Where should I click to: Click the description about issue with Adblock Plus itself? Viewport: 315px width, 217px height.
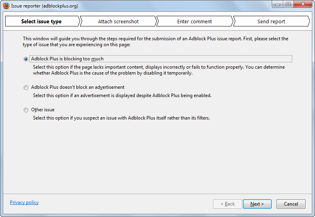pos(121,118)
